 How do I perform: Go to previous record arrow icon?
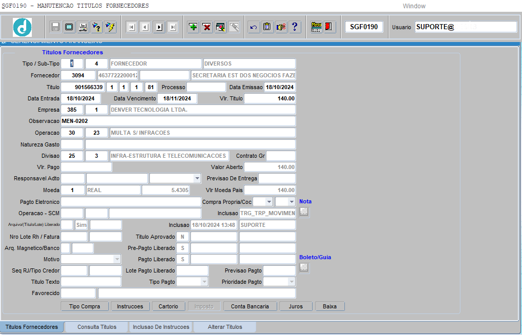click(145, 27)
